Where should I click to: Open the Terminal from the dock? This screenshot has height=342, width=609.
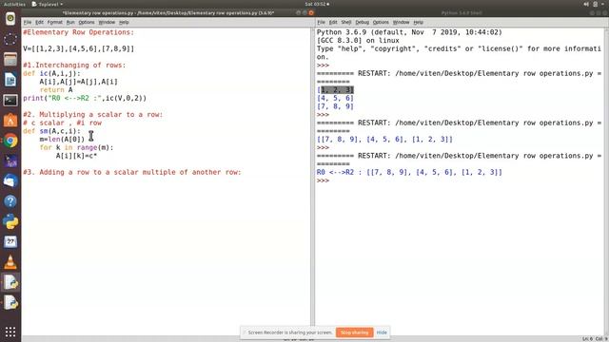coord(10,100)
